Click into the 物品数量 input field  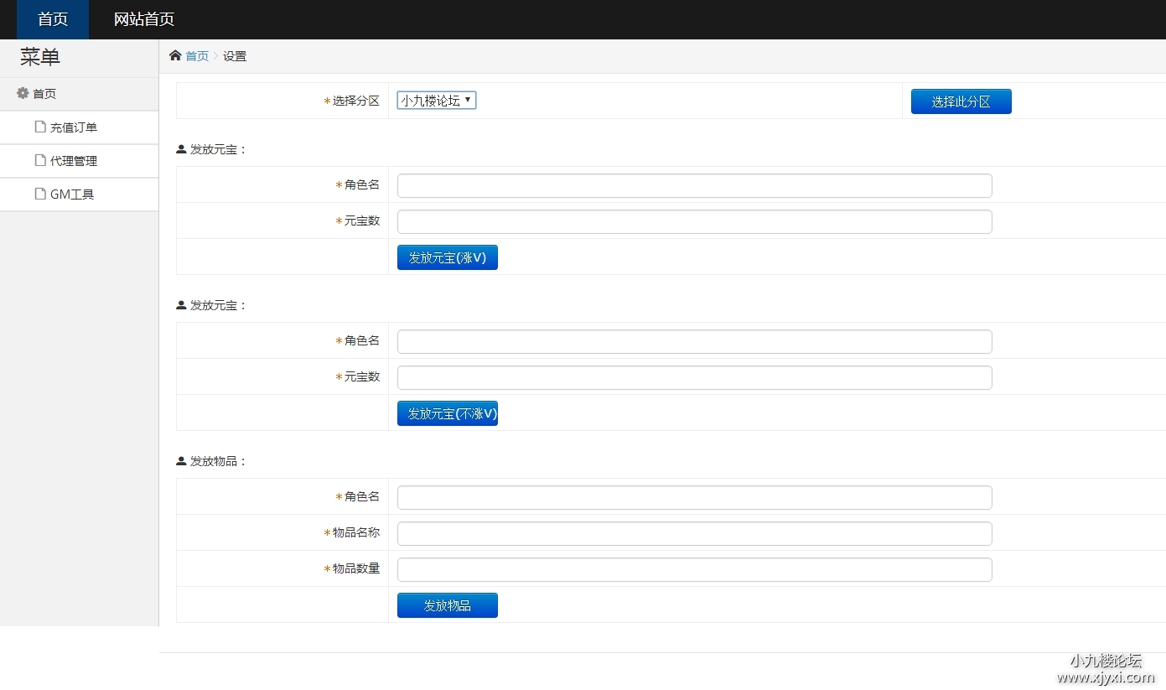[x=694, y=569]
